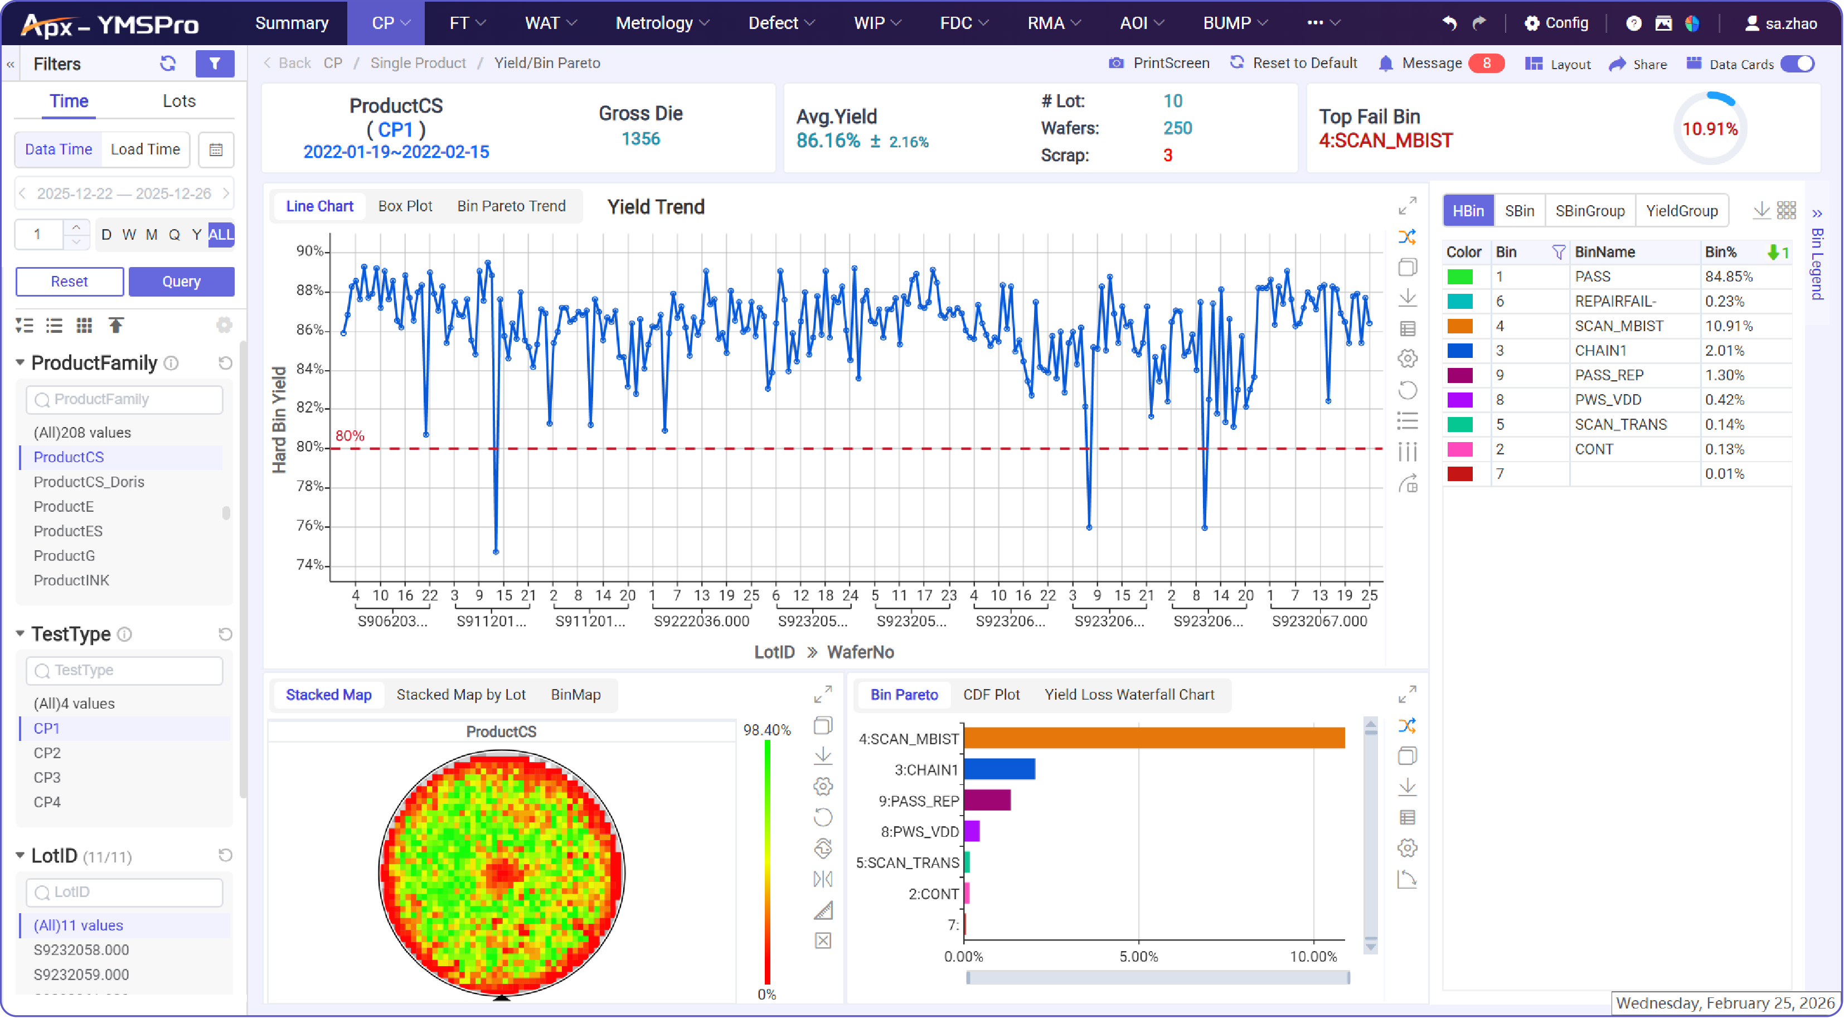
Task: Click the download icon beside the Yield Trend chart
Action: 1408,297
